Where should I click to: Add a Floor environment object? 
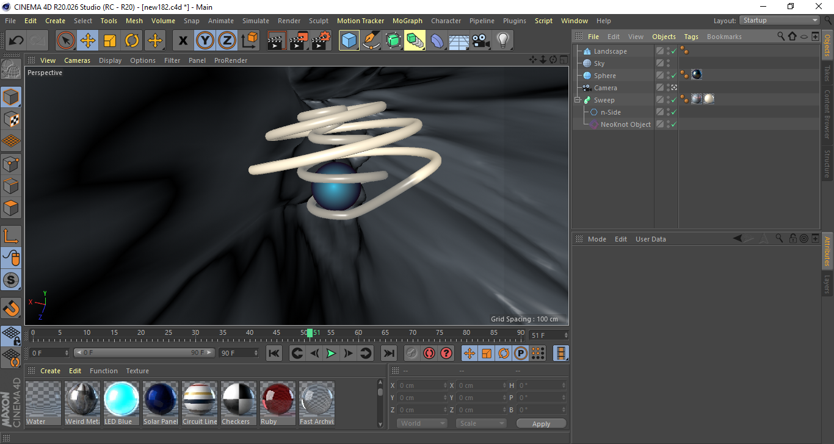point(459,41)
